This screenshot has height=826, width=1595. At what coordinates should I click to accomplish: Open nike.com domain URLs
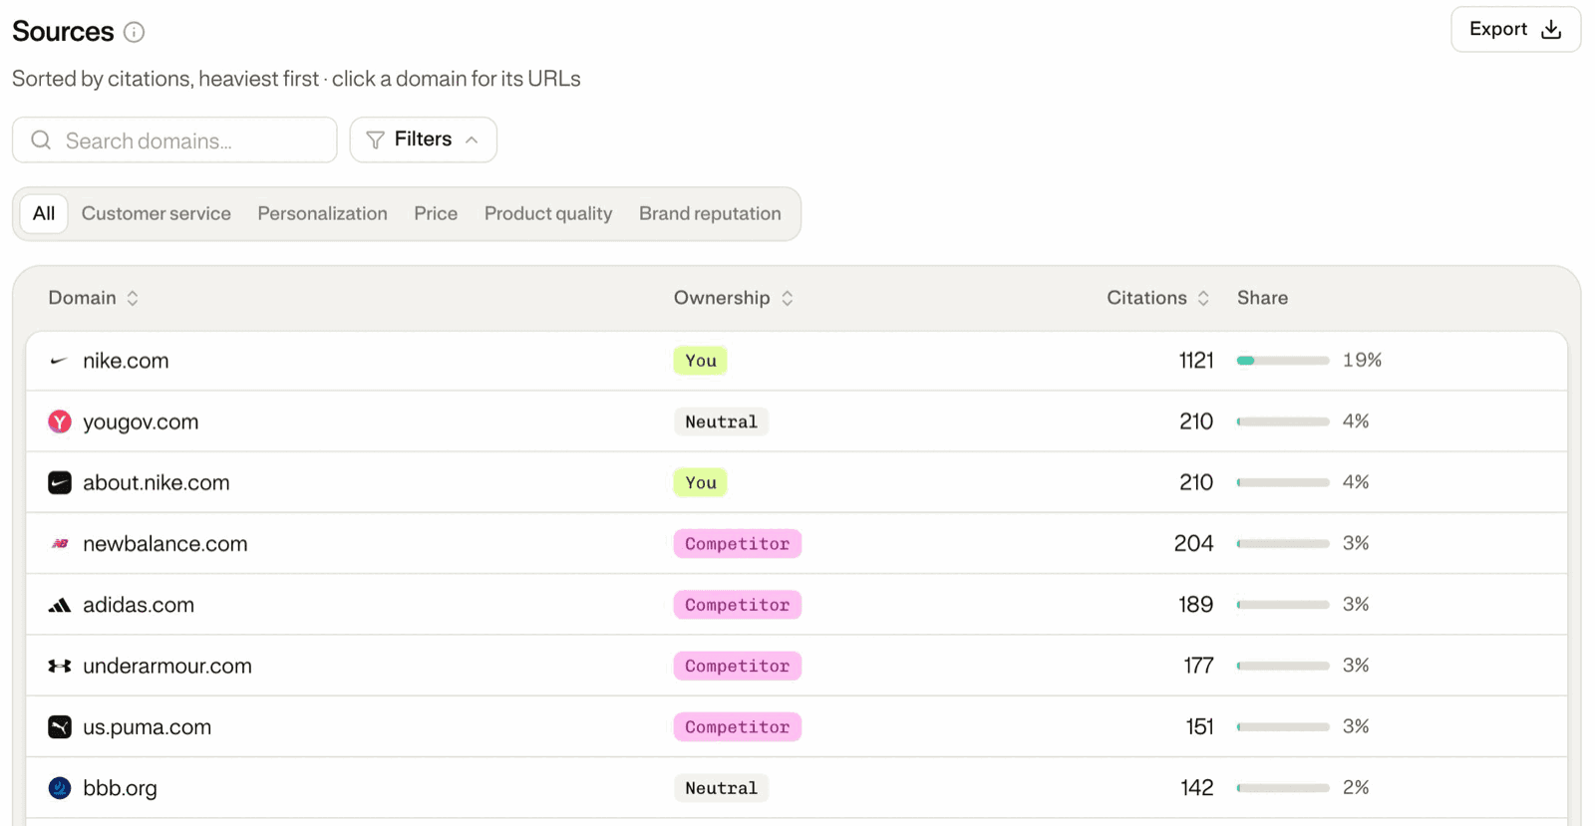point(126,361)
